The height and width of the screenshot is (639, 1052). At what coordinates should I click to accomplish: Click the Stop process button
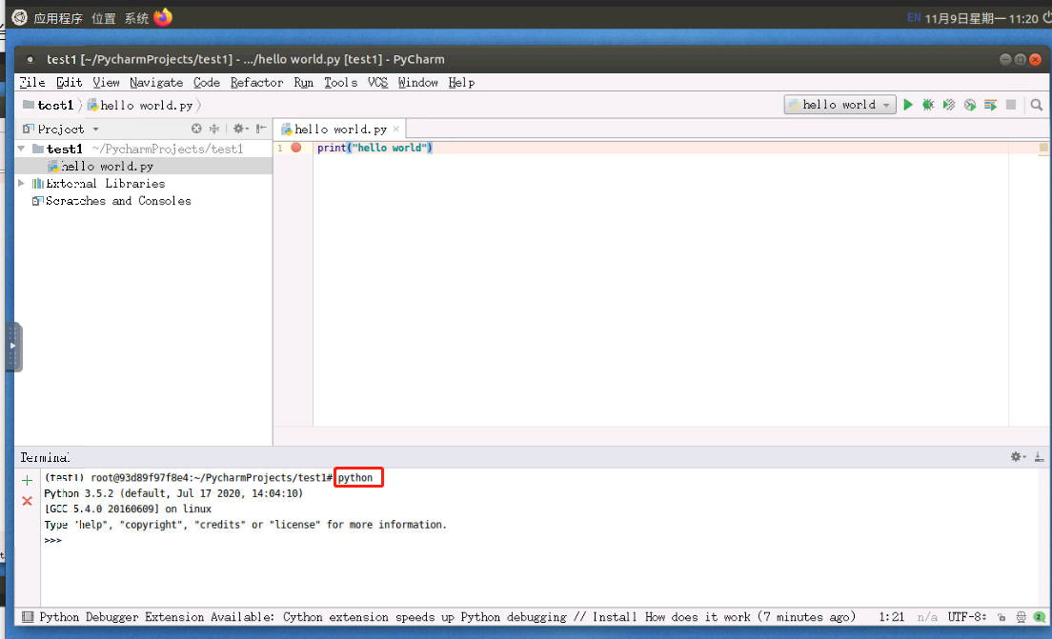1011,105
